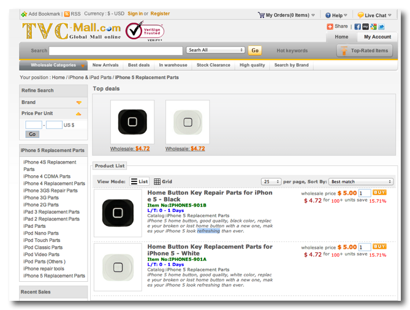Viewport: 410px width, 310px height.
Task: Click the minimum price input field
Action: 34,125
